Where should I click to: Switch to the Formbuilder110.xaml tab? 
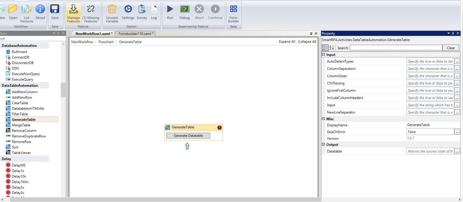136,34
